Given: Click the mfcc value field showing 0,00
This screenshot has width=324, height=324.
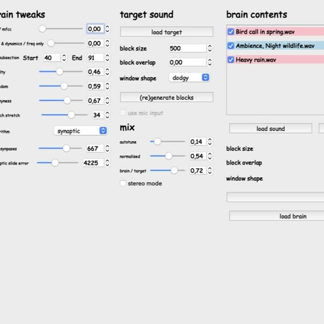Looking at the screenshot, I should coord(95,29).
